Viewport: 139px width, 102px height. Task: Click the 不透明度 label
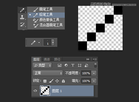(72, 73)
